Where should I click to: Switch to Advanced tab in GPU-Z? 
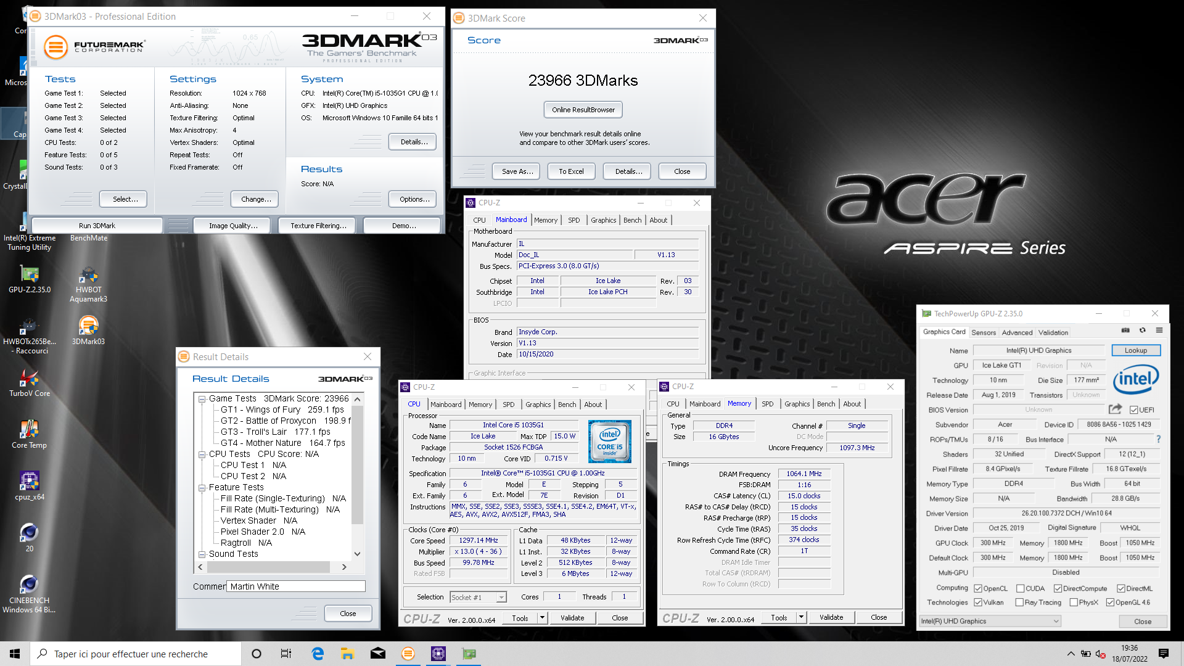pos(1017,332)
